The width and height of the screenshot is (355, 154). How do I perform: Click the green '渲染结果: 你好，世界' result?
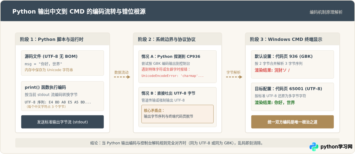[275, 103]
